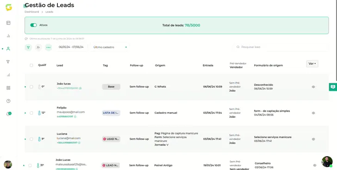Open the three dots more options button

pyautogui.click(x=48, y=48)
